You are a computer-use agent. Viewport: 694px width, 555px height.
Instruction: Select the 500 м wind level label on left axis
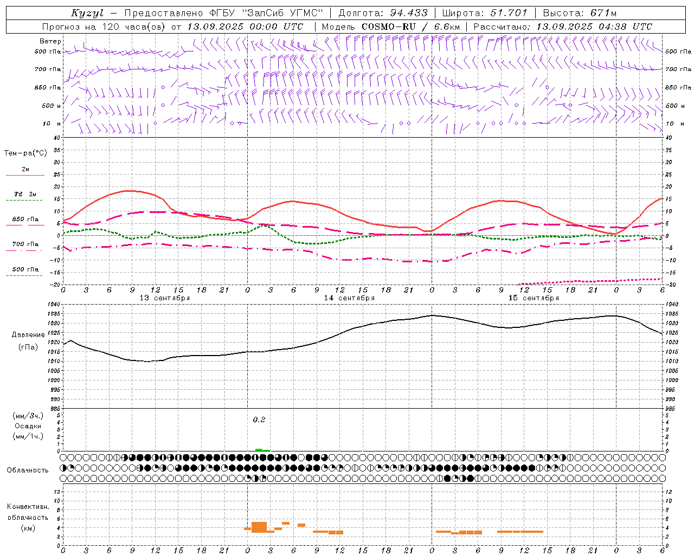(x=52, y=106)
